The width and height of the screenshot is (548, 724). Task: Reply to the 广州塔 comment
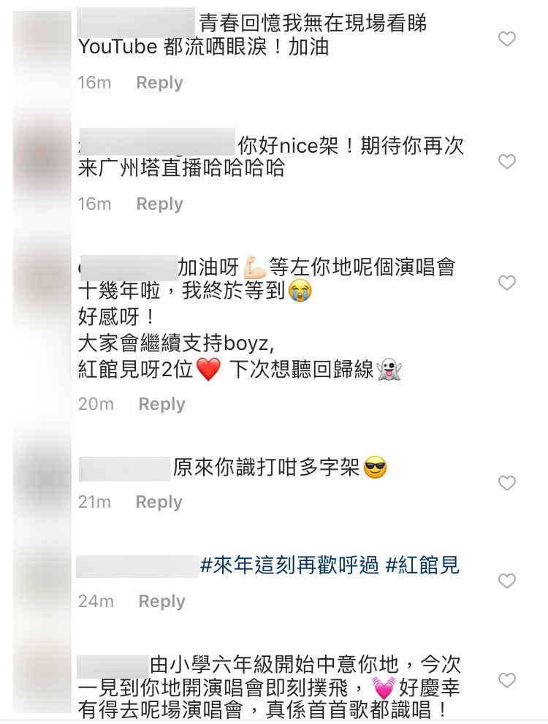(x=160, y=204)
